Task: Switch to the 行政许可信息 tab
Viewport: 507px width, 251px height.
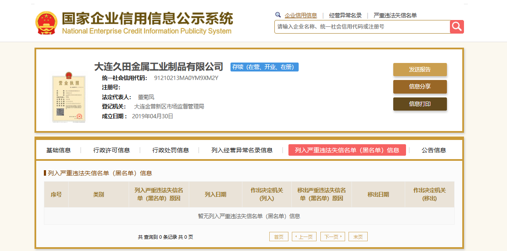Action: [112, 150]
